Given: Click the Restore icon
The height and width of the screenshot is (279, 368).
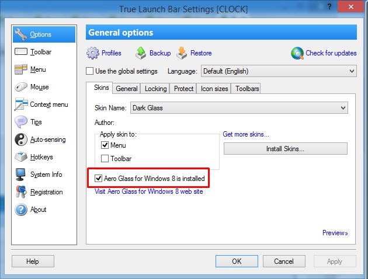Looking at the screenshot, I should click(182, 53).
